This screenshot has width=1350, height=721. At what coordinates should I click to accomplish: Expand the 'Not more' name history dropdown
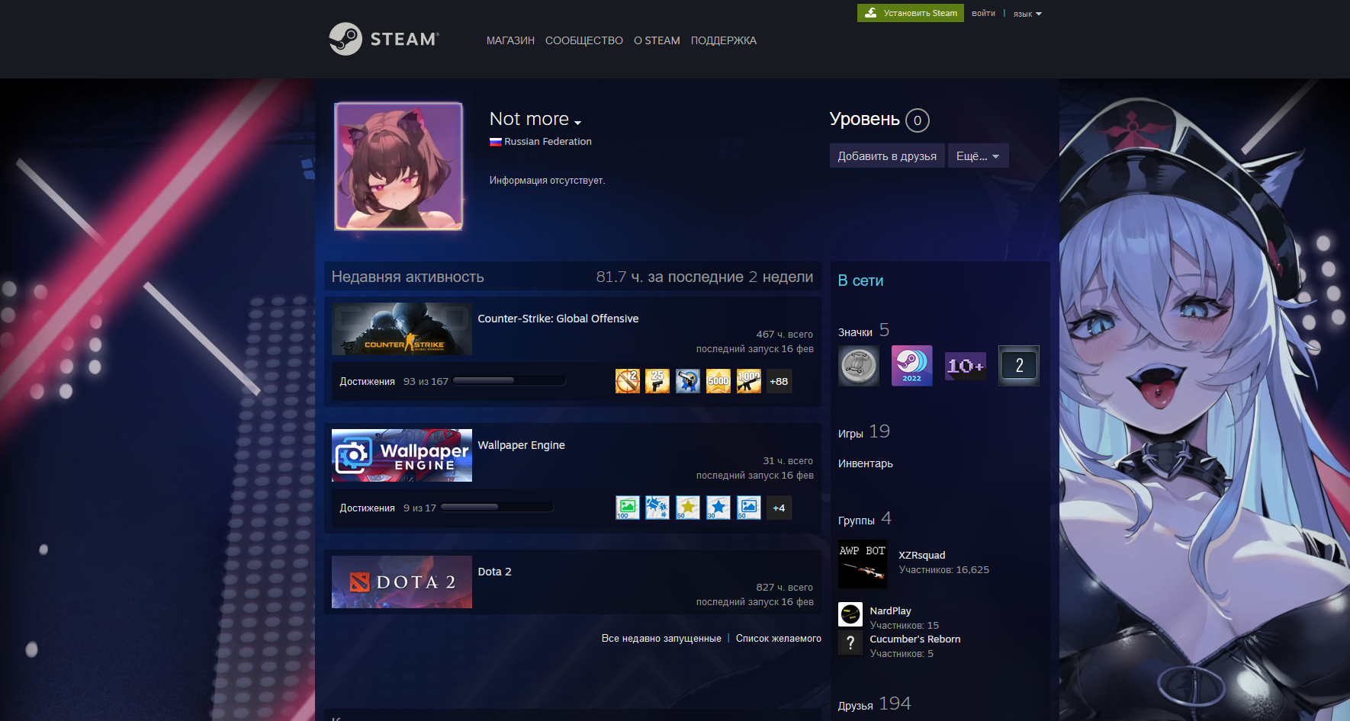click(x=578, y=123)
